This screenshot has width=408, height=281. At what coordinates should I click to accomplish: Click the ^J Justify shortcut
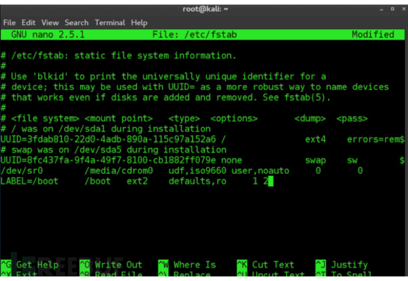tap(342, 264)
